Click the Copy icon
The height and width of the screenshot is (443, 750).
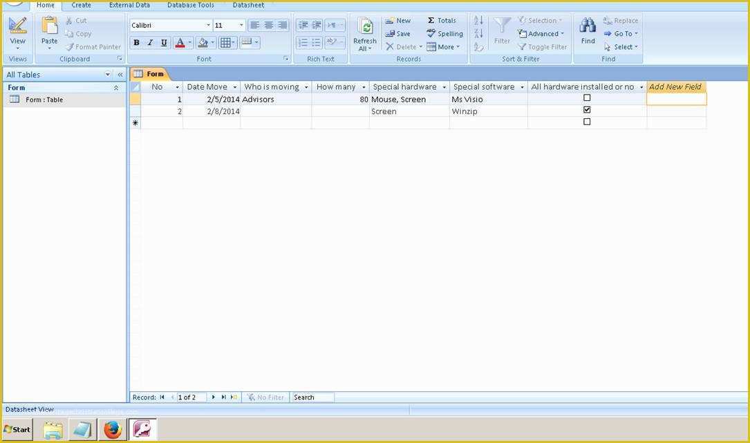(69, 34)
